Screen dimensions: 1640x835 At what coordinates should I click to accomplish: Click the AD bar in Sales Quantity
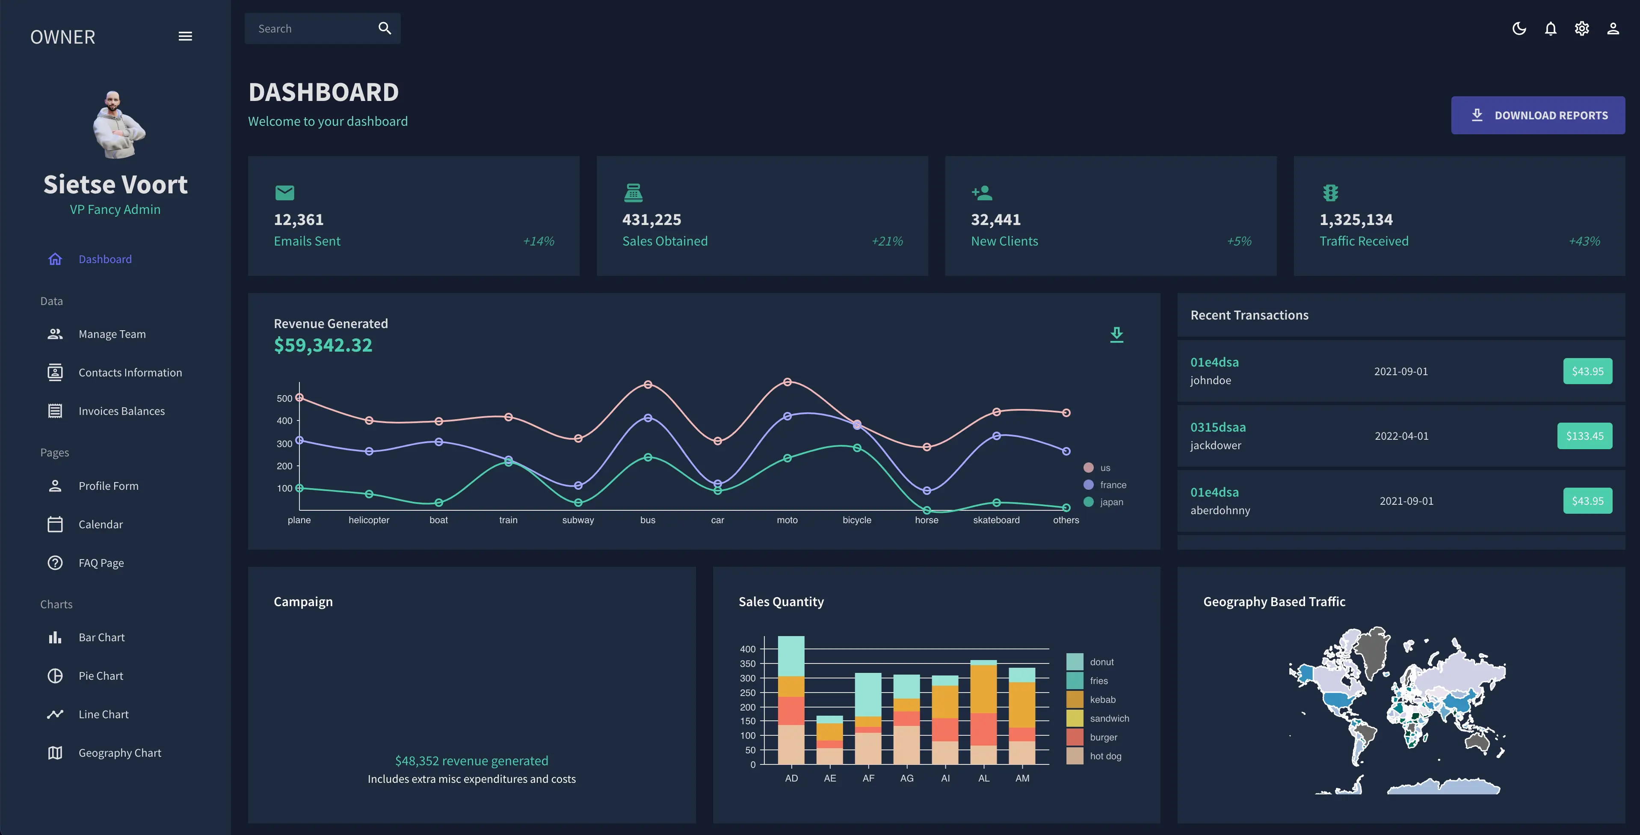[x=791, y=700]
